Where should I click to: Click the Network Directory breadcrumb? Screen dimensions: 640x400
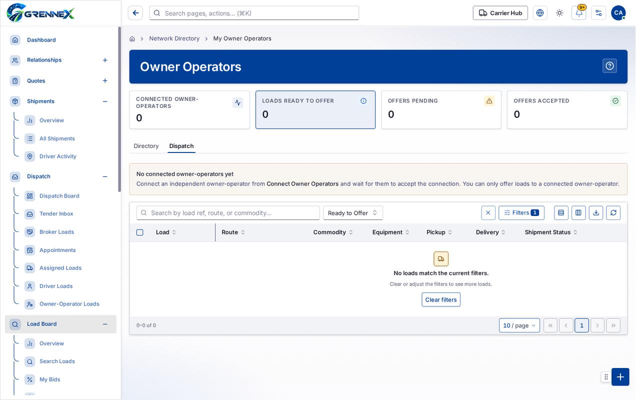[x=174, y=38]
